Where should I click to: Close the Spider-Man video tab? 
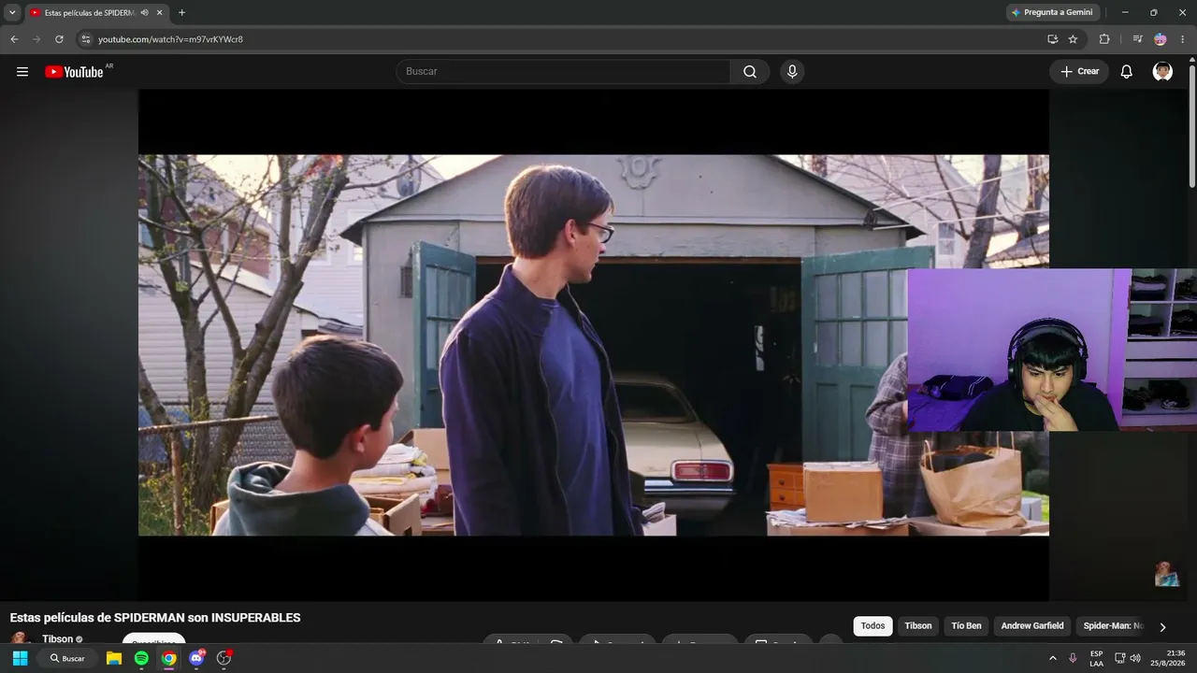(160, 13)
